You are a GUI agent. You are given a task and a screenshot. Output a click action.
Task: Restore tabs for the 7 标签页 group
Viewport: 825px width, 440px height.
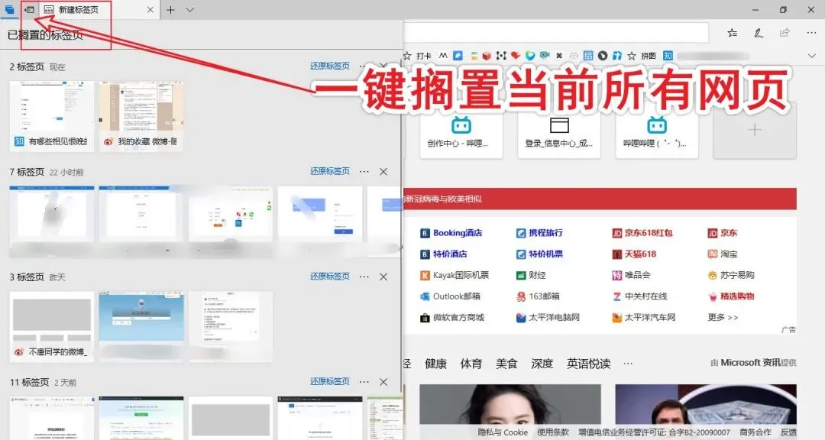pos(330,171)
